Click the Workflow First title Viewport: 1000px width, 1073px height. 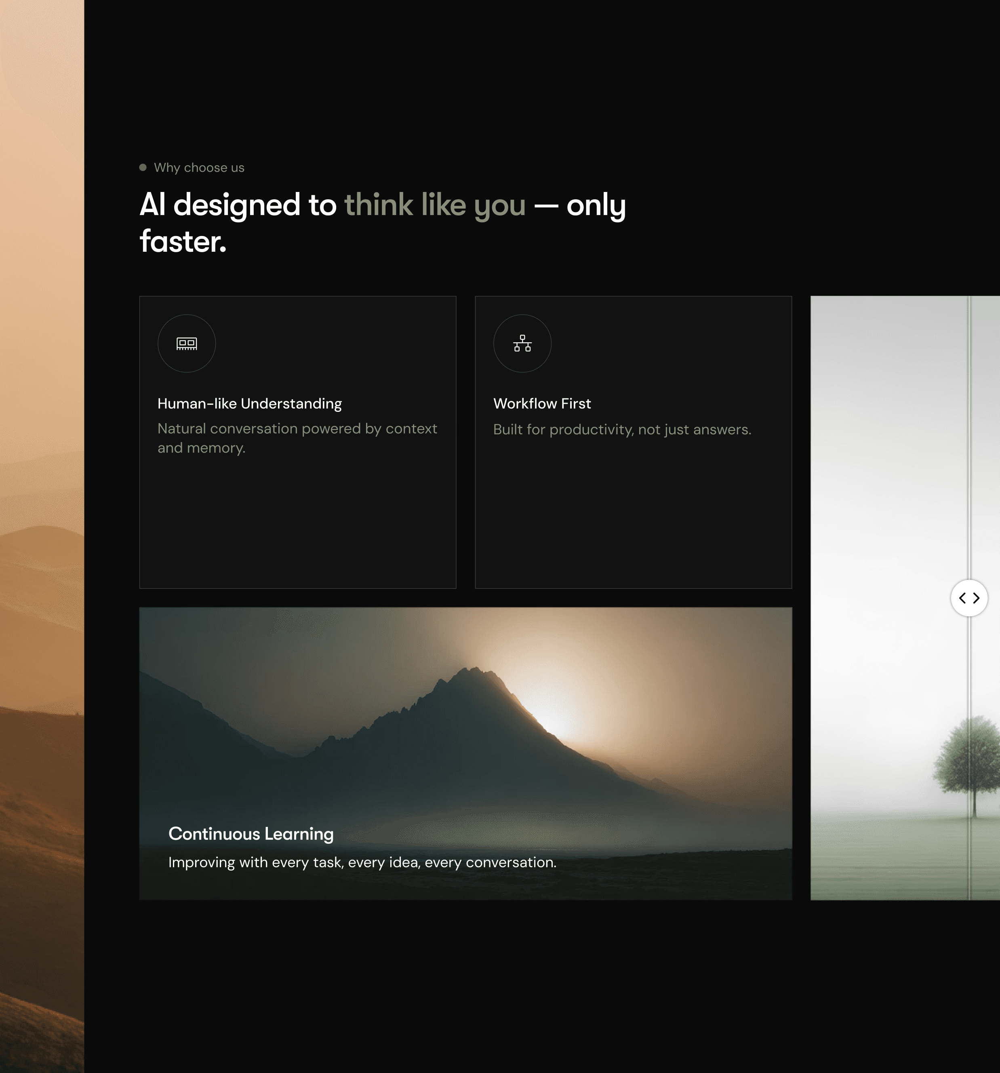click(x=542, y=404)
